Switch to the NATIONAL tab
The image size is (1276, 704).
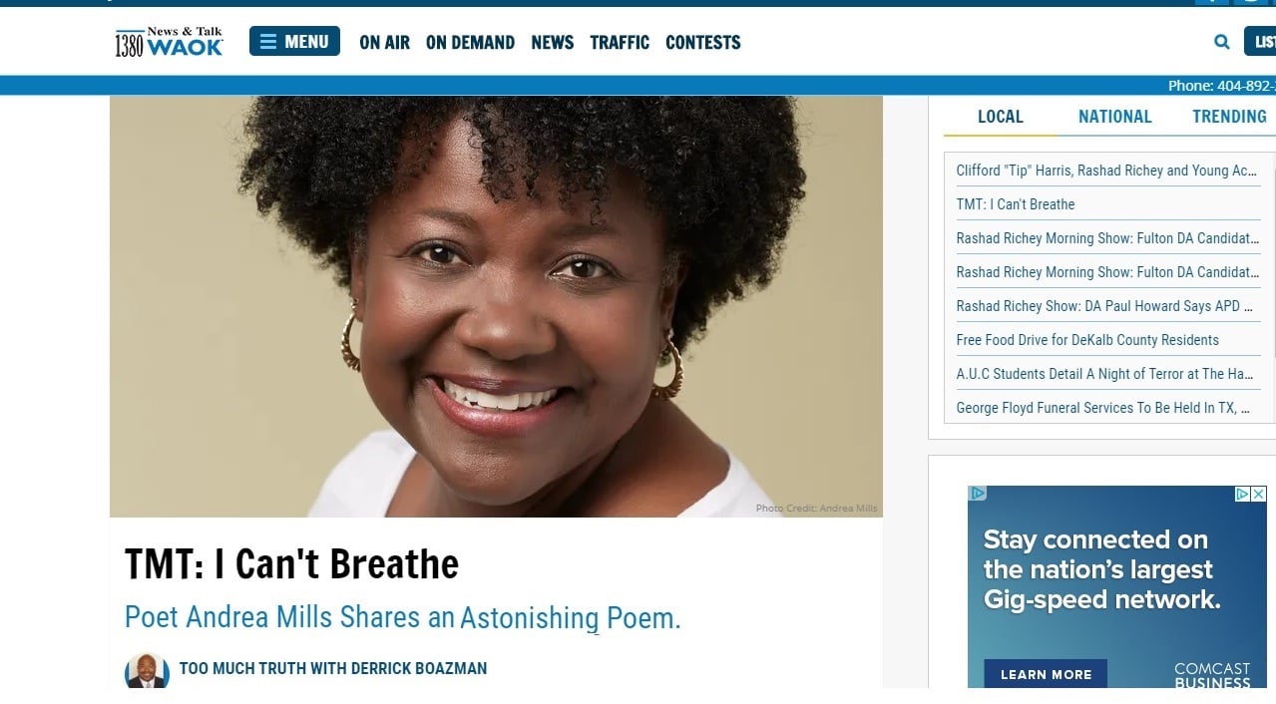pos(1114,117)
